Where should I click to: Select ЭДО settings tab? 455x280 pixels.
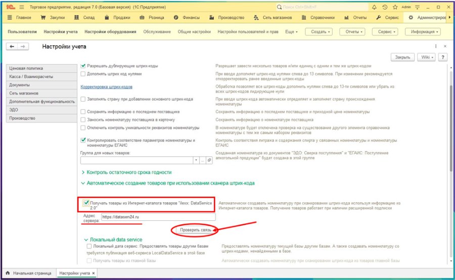point(41,110)
